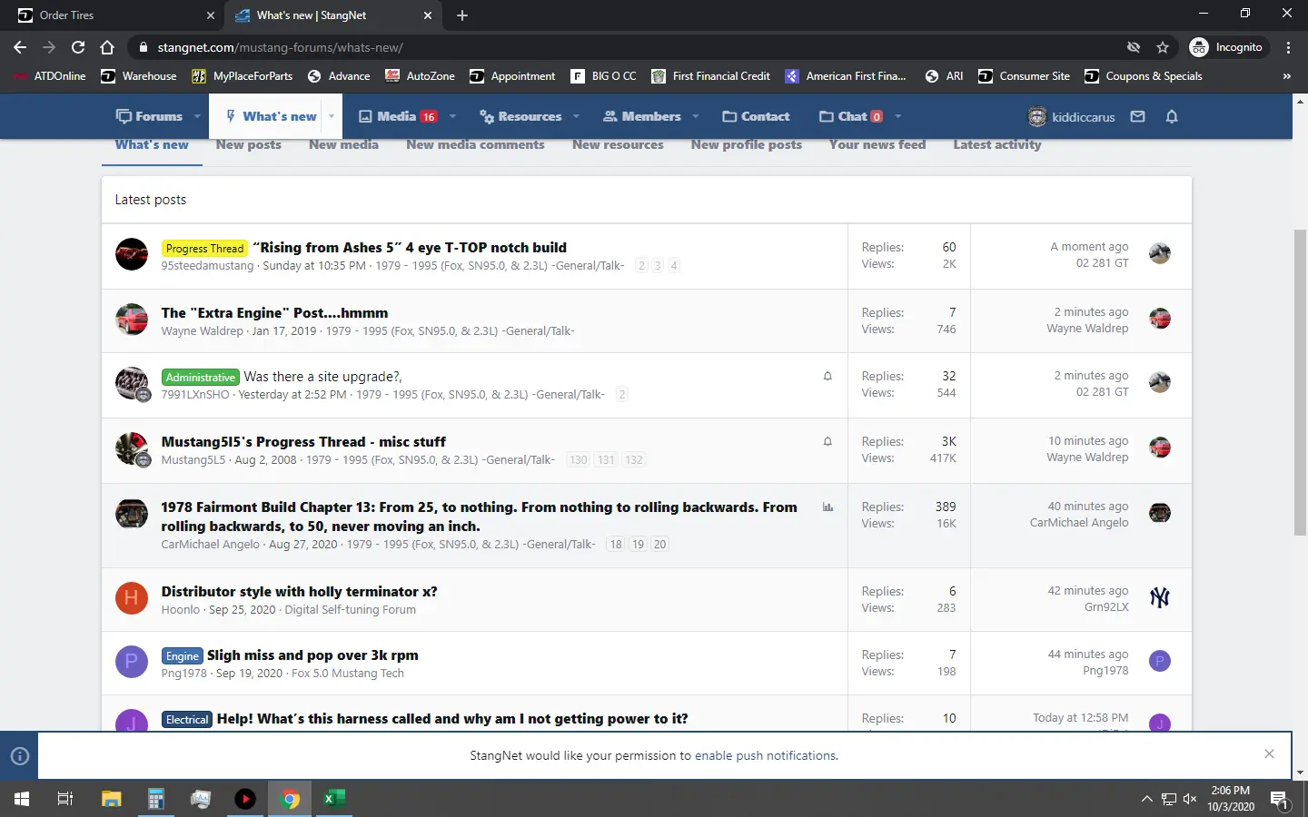Open Calculator from taskbar
This screenshot has height=817, width=1308.
tap(156, 799)
